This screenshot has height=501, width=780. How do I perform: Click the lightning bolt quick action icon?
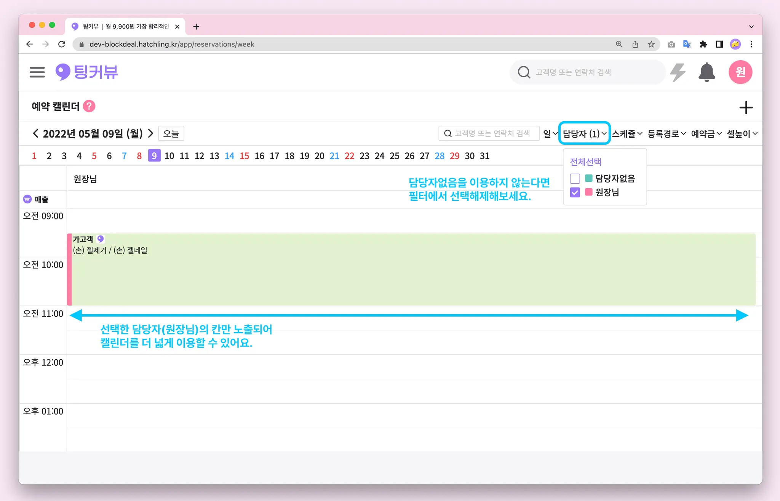click(x=678, y=72)
